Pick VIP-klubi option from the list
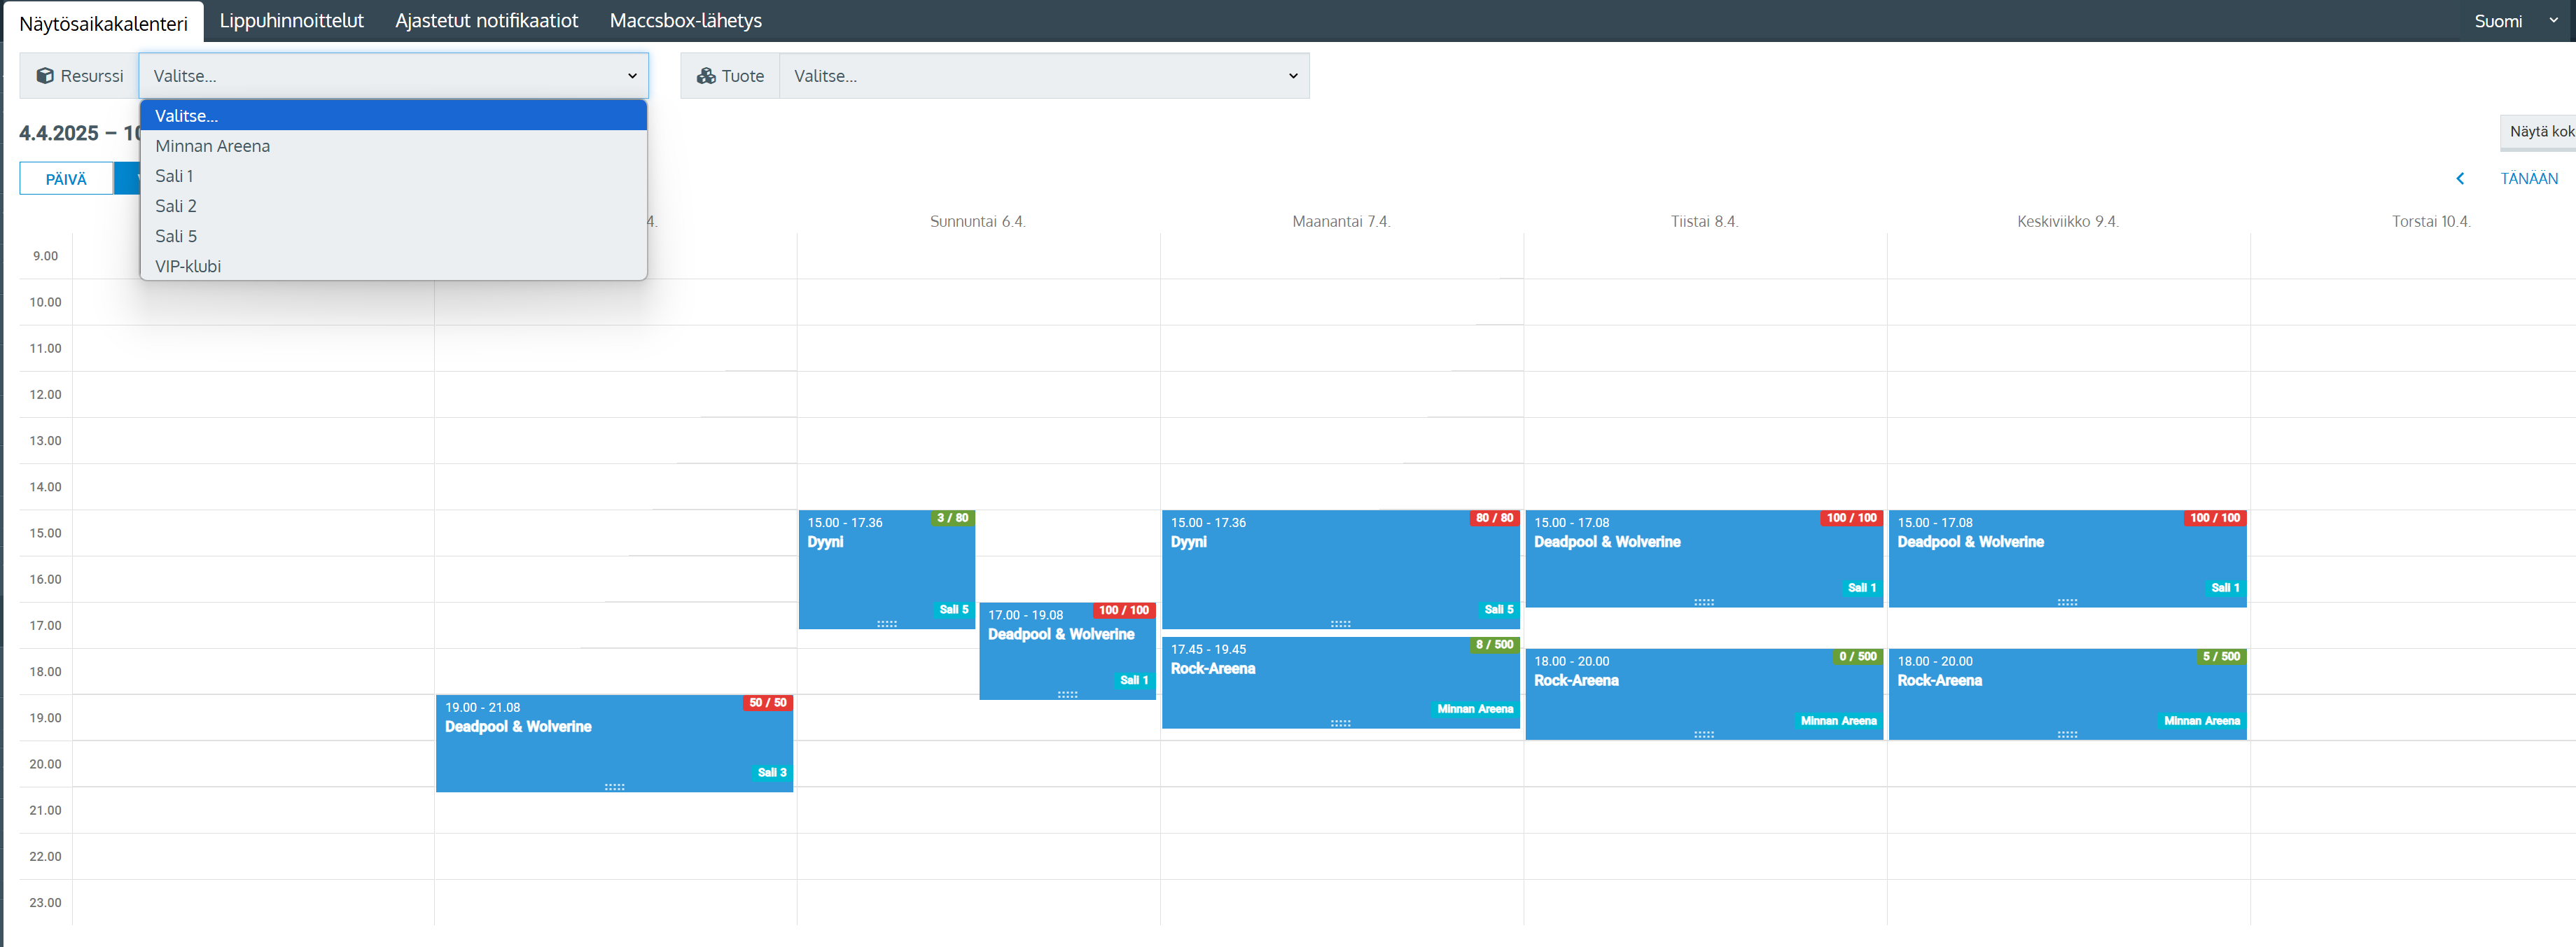This screenshot has width=2576, height=947. [188, 266]
